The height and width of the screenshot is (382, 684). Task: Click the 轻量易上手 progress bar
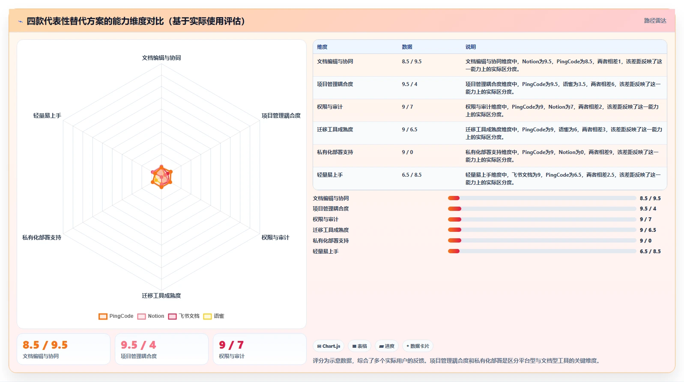[542, 251]
